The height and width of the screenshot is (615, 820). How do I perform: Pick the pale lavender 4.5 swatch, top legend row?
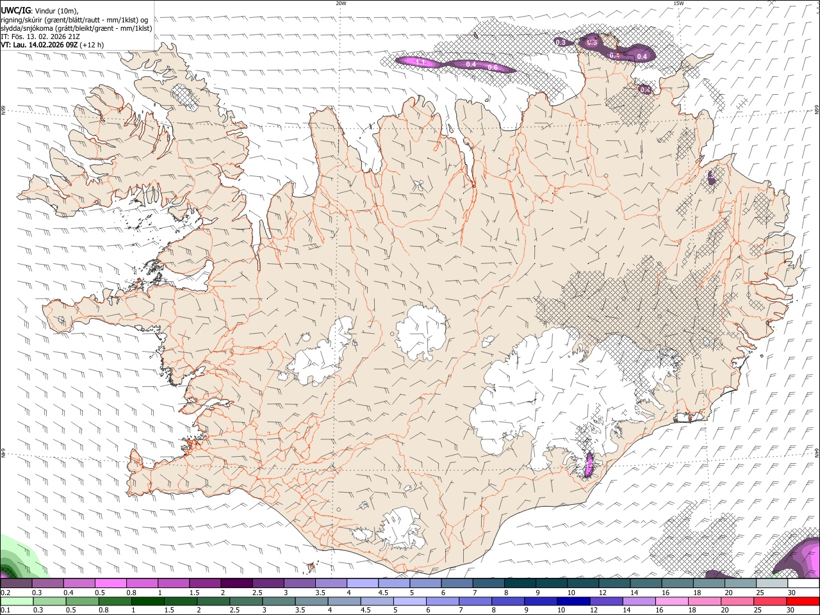(x=394, y=584)
